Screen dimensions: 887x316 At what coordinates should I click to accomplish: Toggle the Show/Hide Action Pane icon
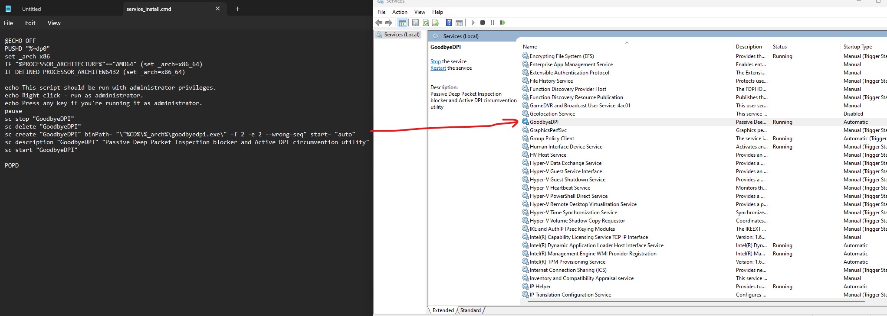tap(459, 23)
